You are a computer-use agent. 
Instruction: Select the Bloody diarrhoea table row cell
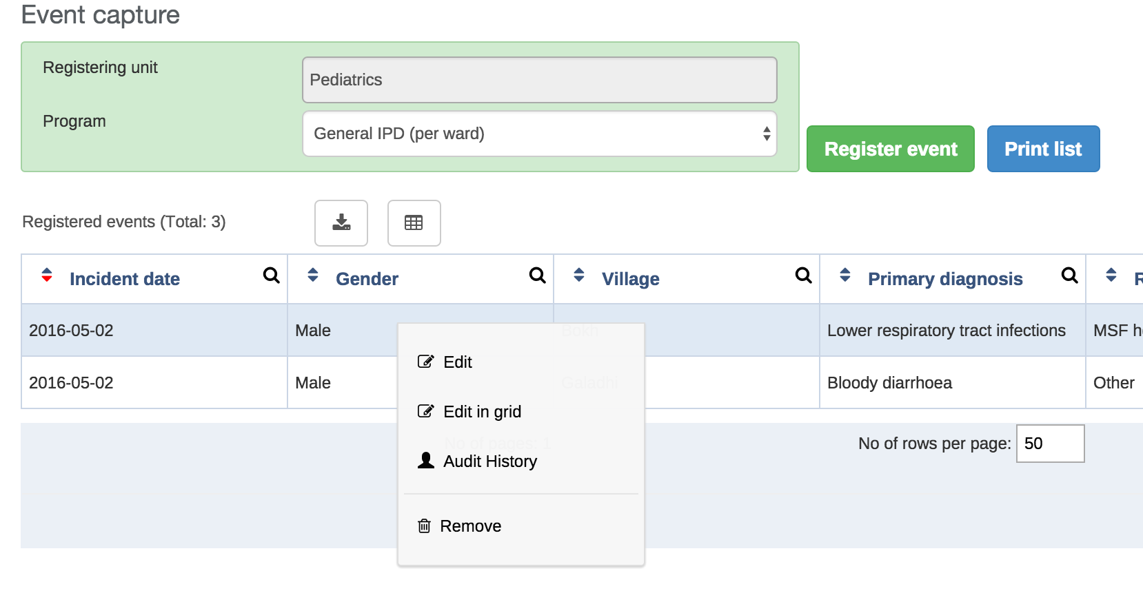click(889, 383)
